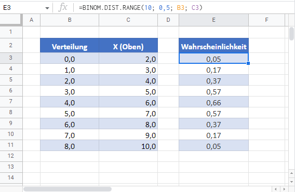Select X (Oben) cell 6,0 in row 7
This screenshot has height=192, width=295.
click(x=128, y=102)
